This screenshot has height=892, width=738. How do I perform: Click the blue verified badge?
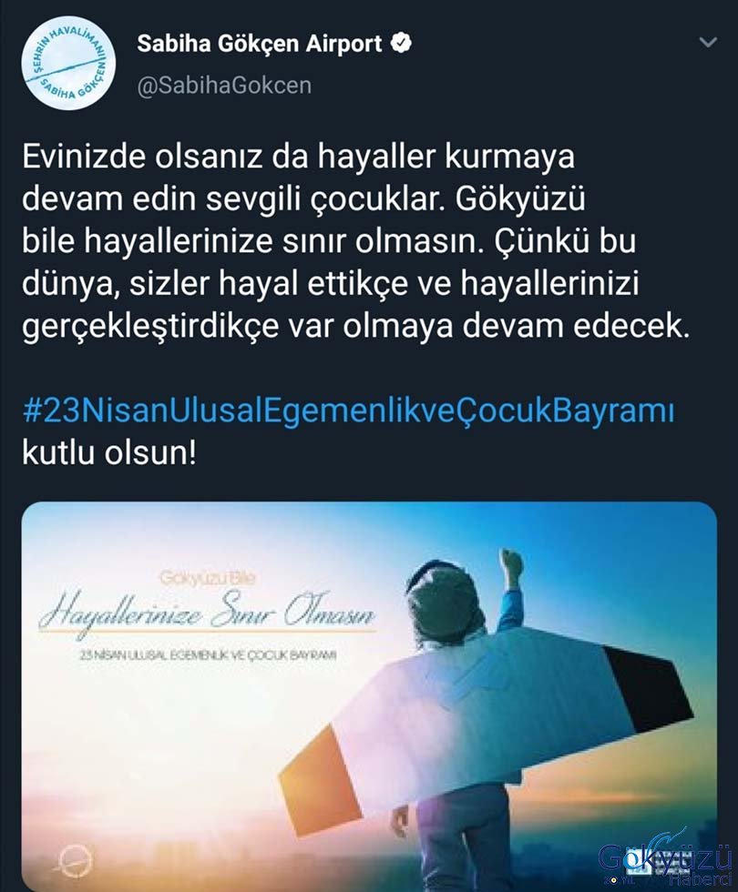click(401, 44)
